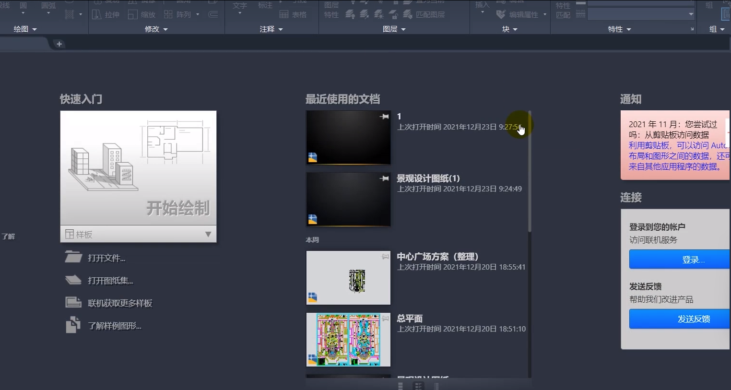Expand the Groups (组) panel

tap(717, 29)
